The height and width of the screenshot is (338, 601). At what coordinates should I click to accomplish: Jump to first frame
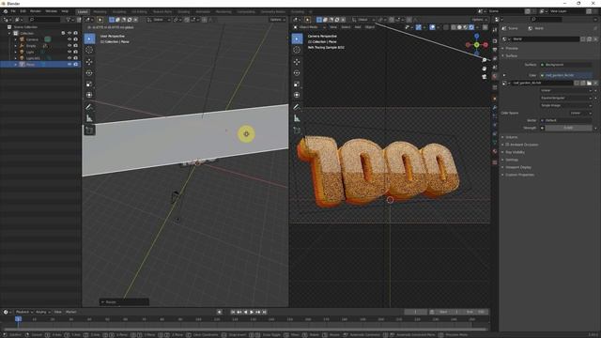(x=233, y=312)
